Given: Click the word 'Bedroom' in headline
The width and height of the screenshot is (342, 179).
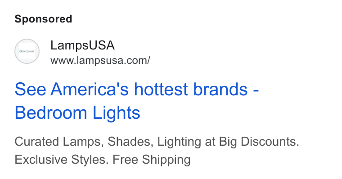Looking at the screenshot, I should tap(51, 113).
